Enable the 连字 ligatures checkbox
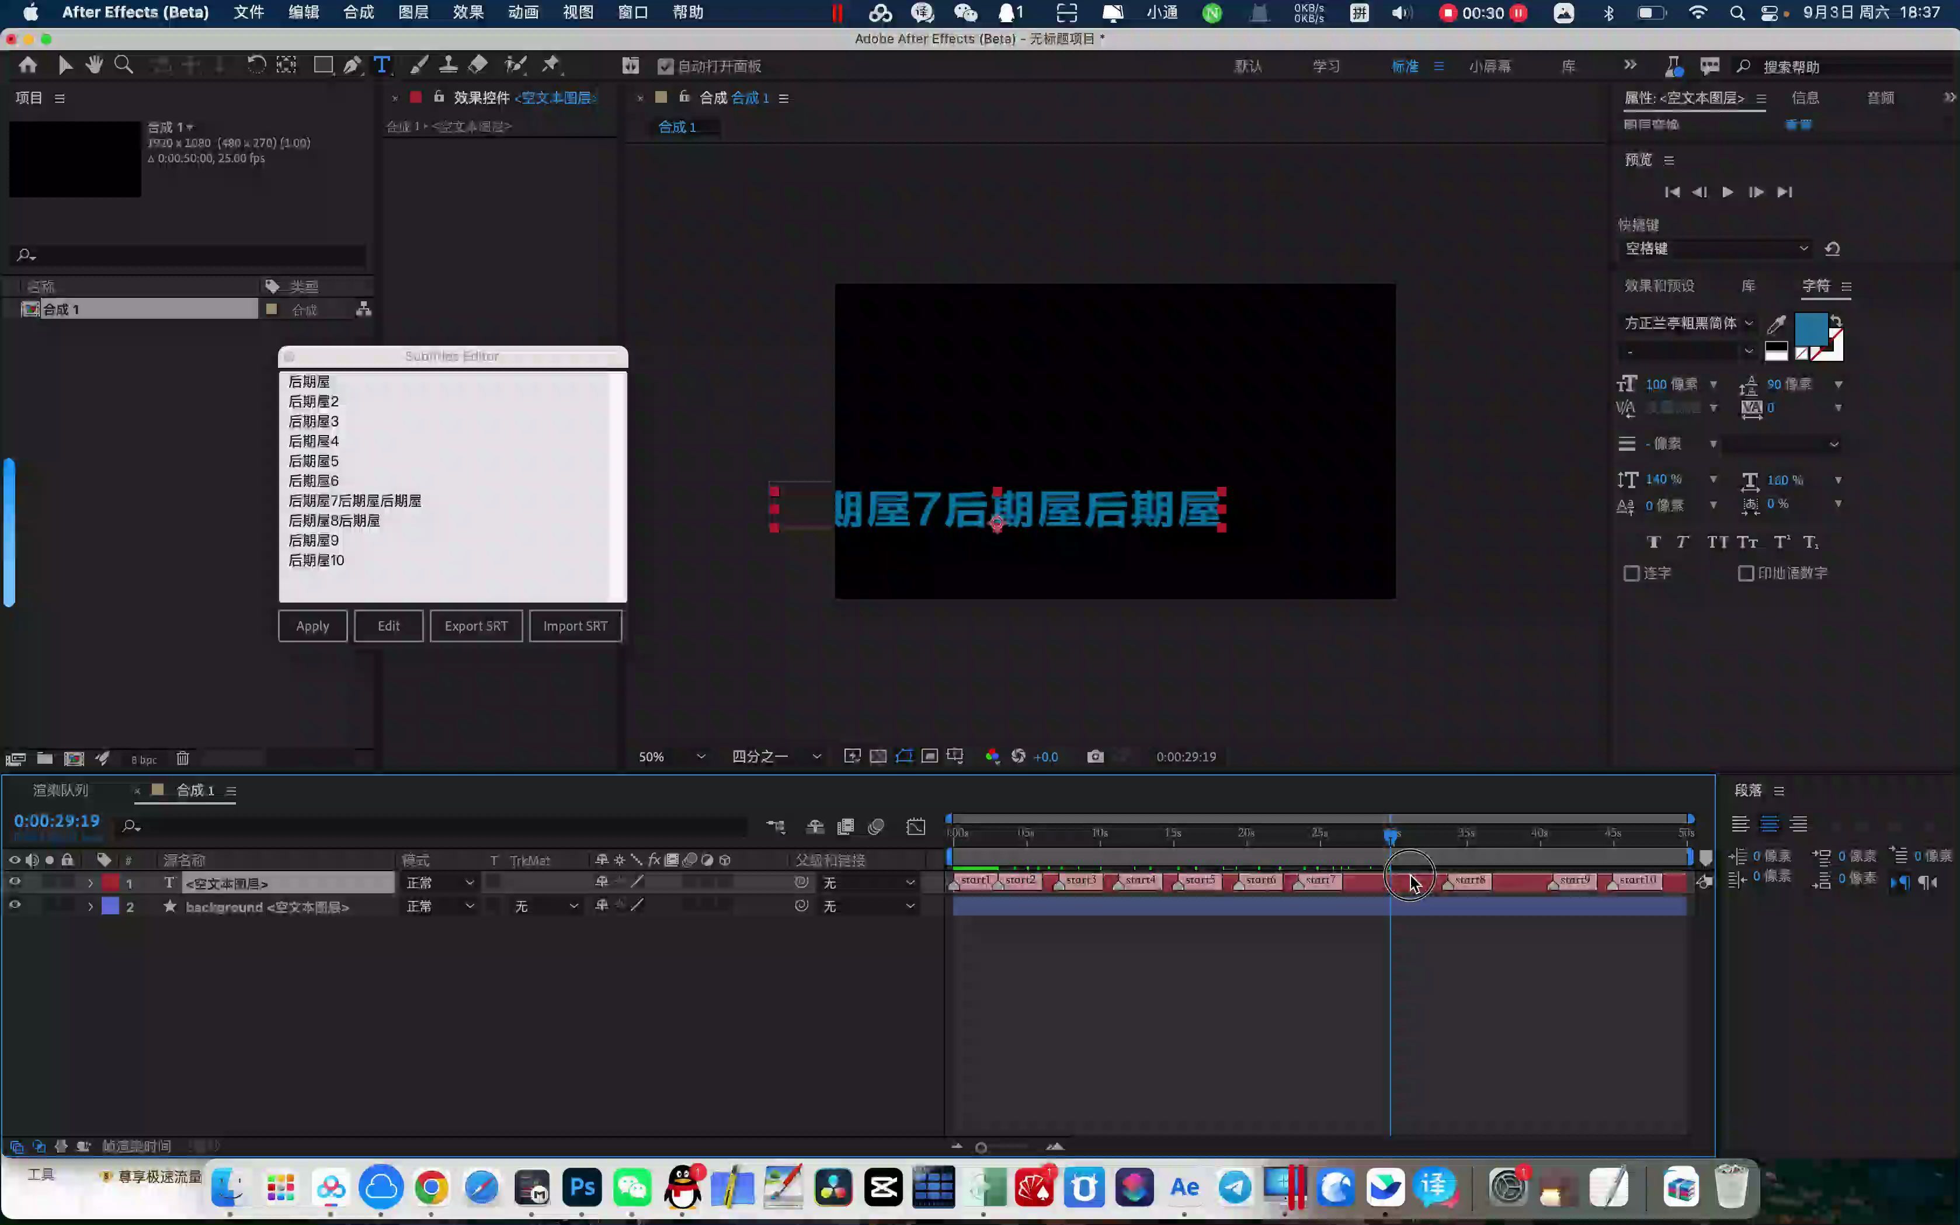The height and width of the screenshot is (1225, 1960). click(x=1634, y=573)
